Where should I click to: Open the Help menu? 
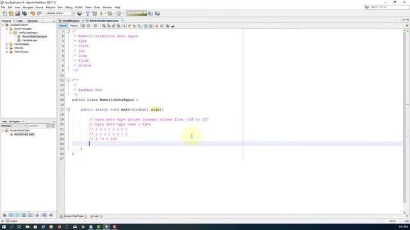coord(117,7)
